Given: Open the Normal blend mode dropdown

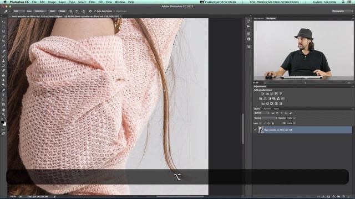Looking at the screenshot, I should click(x=265, y=118).
